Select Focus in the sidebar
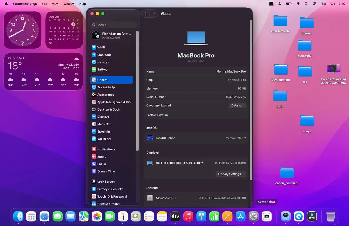Image resolution: width=349 pixels, height=226 pixels. tap(112, 164)
